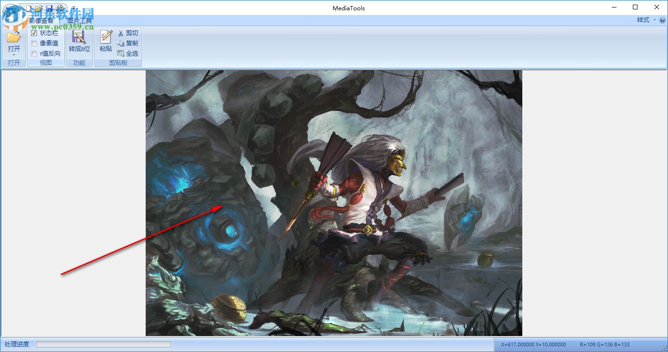Click the Save floppy icon in quick access toolbar
This screenshot has height=352, width=668.
click(50, 8)
